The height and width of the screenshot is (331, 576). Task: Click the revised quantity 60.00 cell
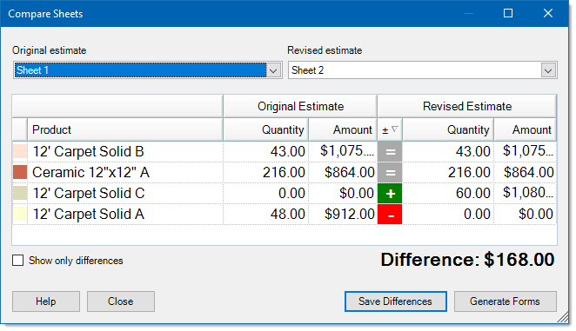click(448, 194)
